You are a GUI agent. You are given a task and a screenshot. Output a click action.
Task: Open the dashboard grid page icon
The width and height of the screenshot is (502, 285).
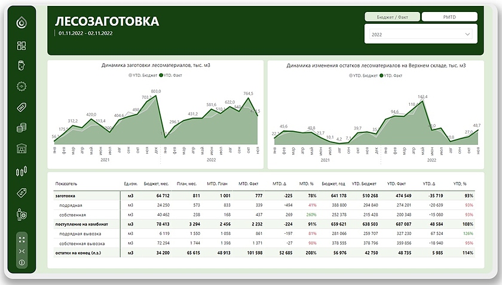click(x=22, y=46)
